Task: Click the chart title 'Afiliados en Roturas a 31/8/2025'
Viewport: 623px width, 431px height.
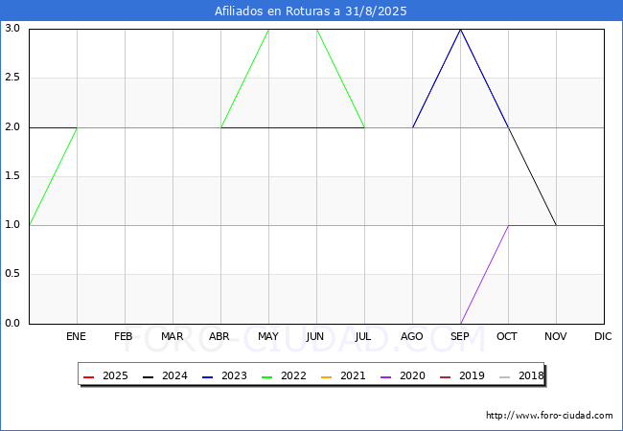Action: 311,11
